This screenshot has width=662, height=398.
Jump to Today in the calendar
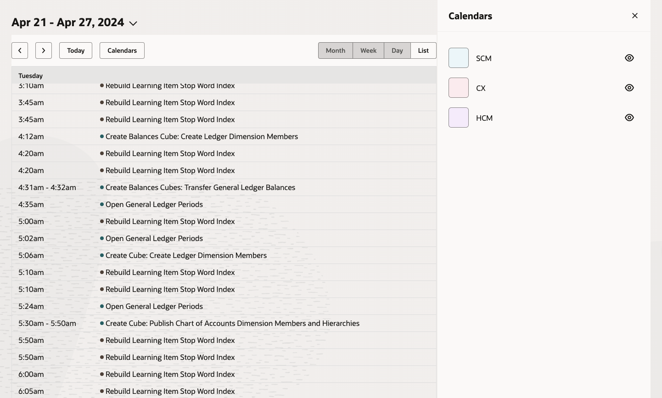[x=75, y=50]
